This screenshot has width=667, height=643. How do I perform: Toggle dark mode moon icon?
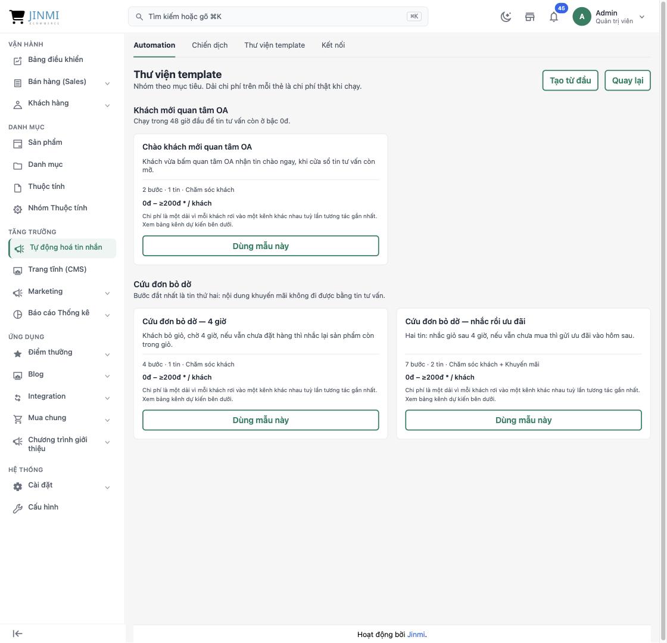coord(506,17)
